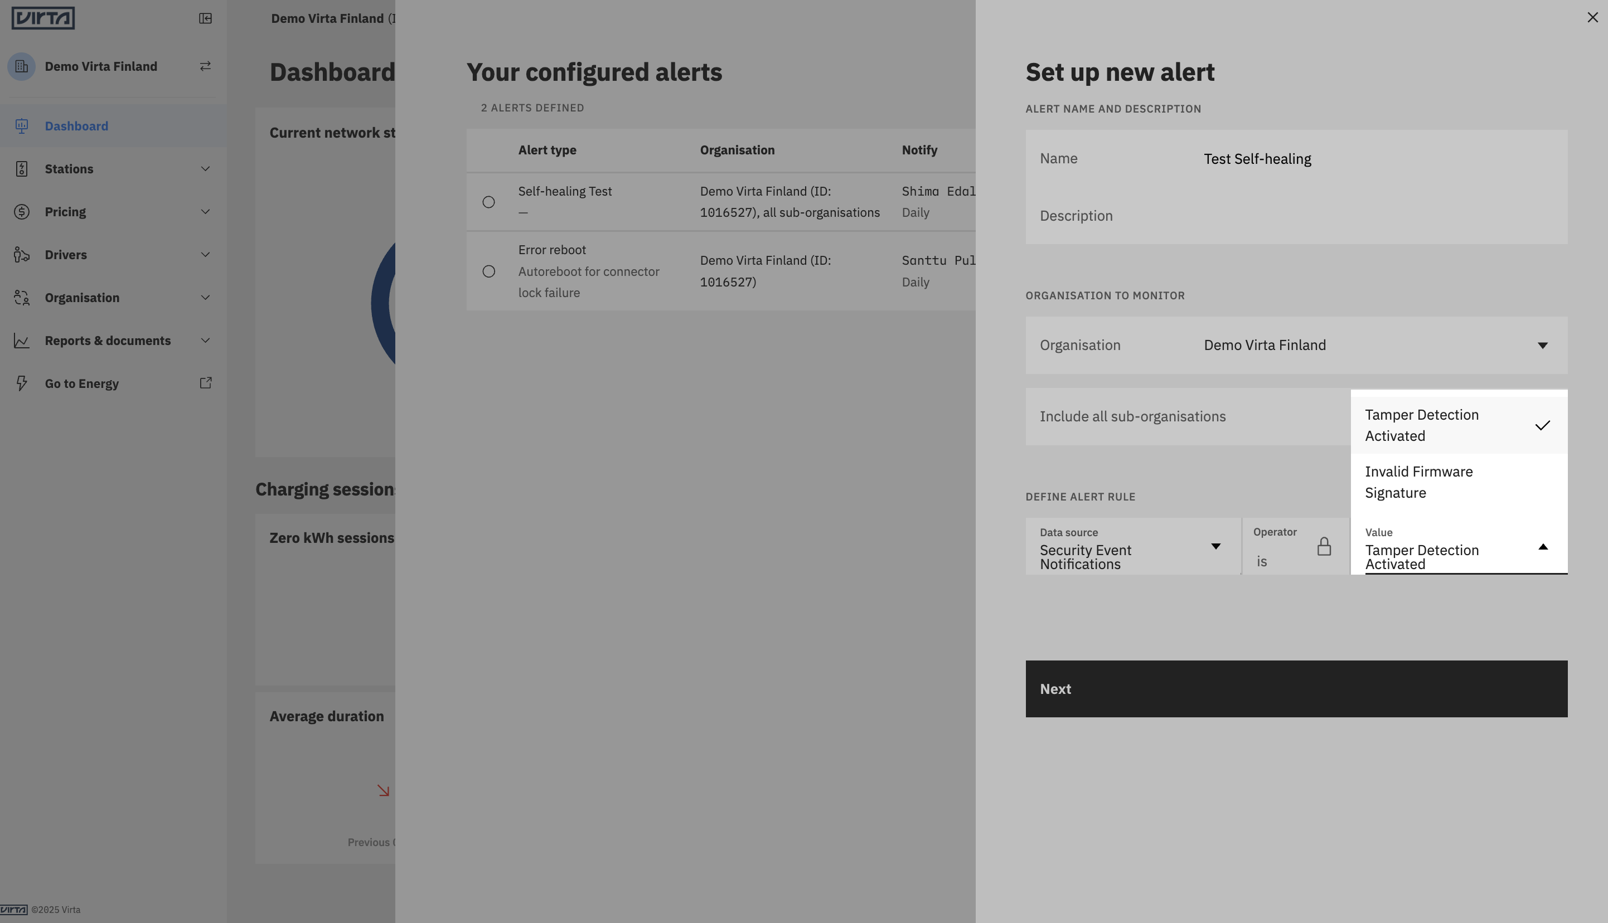
Task: Click the 'Include all sub-organisations' label
Action: pyautogui.click(x=1132, y=416)
